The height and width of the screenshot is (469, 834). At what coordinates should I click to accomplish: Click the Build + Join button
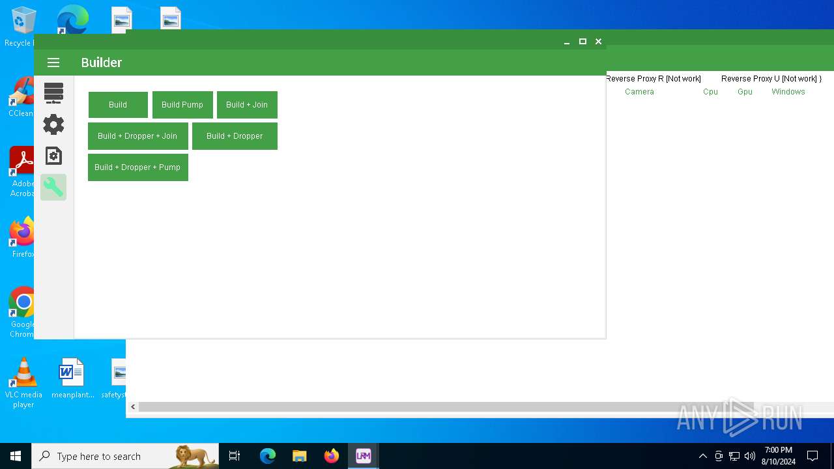click(247, 104)
